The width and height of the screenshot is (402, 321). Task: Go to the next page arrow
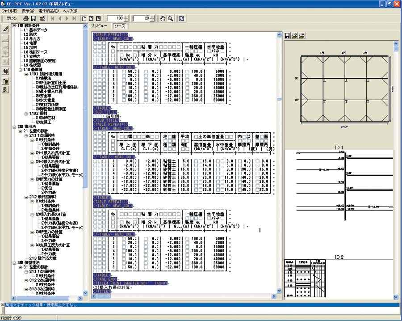[67, 18]
